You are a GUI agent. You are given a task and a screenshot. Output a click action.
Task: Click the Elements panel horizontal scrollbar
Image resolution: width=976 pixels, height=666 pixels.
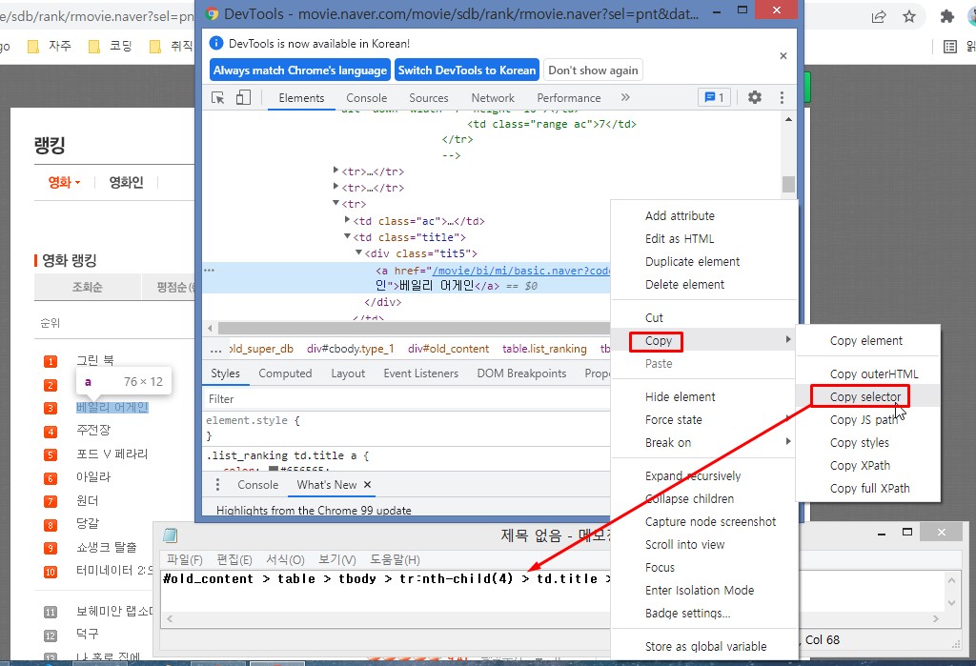tap(414, 328)
